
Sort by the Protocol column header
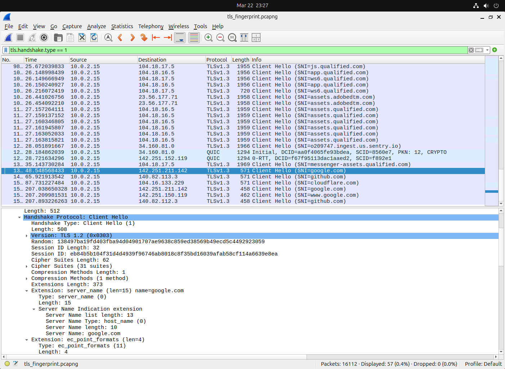[x=218, y=60]
